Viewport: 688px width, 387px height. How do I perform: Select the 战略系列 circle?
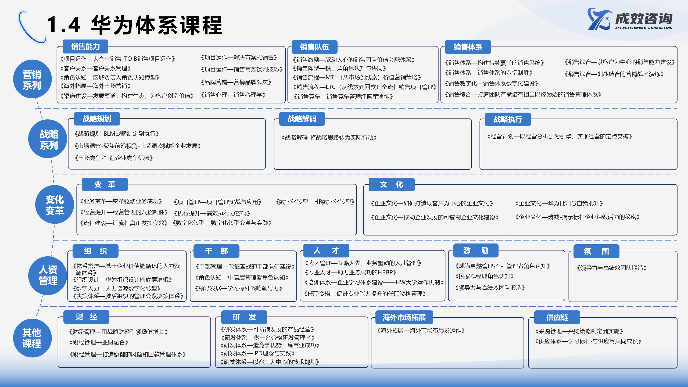[x=48, y=139]
